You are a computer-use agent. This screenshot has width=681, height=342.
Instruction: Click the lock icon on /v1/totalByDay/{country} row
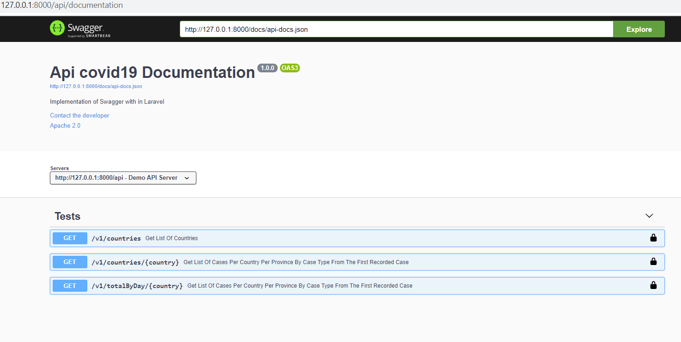click(653, 285)
